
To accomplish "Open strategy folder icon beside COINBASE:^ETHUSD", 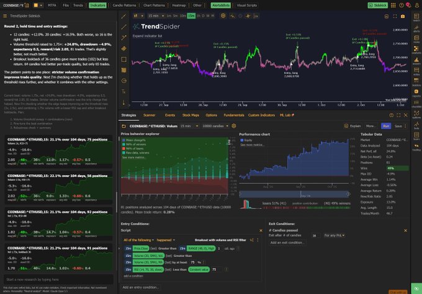I will [x=123, y=126].
